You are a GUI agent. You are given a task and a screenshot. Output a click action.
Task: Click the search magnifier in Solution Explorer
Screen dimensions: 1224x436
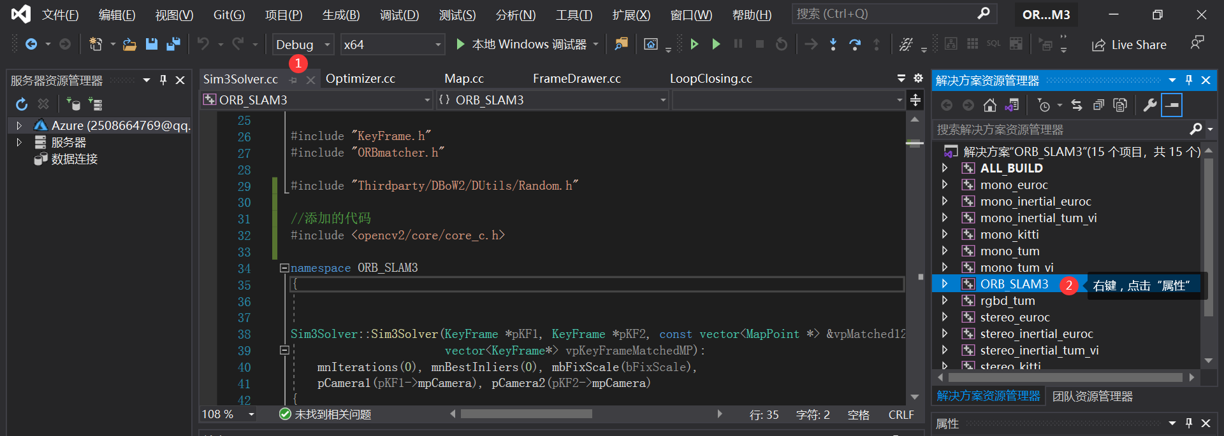(x=1196, y=129)
